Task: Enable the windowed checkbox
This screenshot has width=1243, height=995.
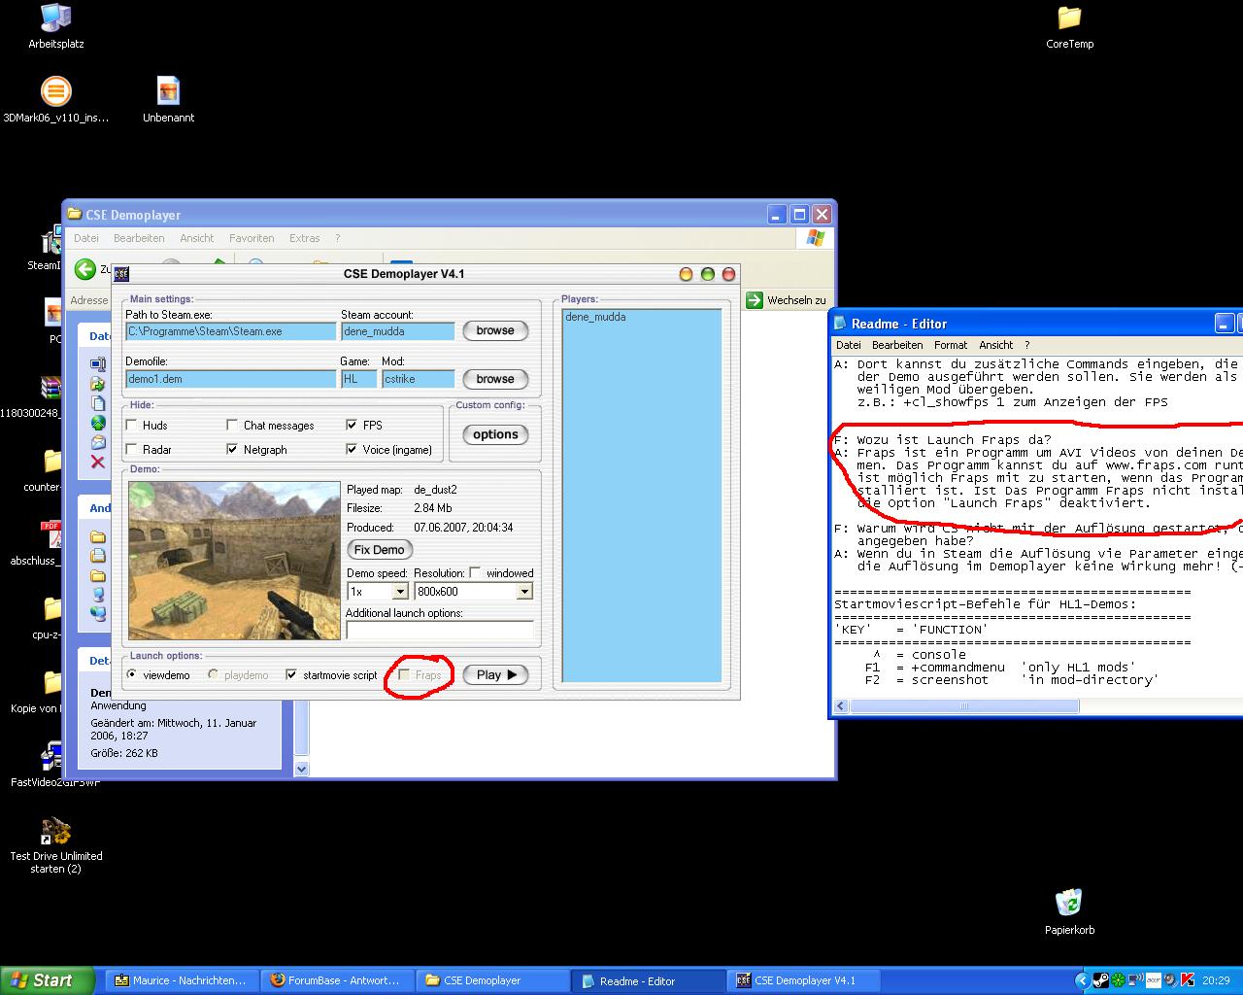Action: (475, 572)
